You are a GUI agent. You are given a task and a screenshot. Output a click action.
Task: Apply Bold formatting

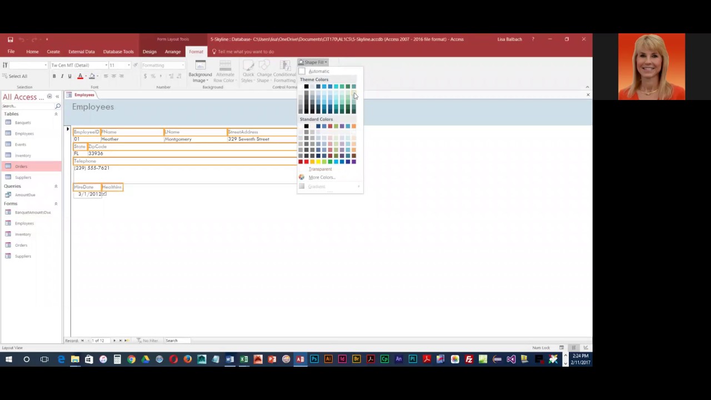(x=54, y=76)
